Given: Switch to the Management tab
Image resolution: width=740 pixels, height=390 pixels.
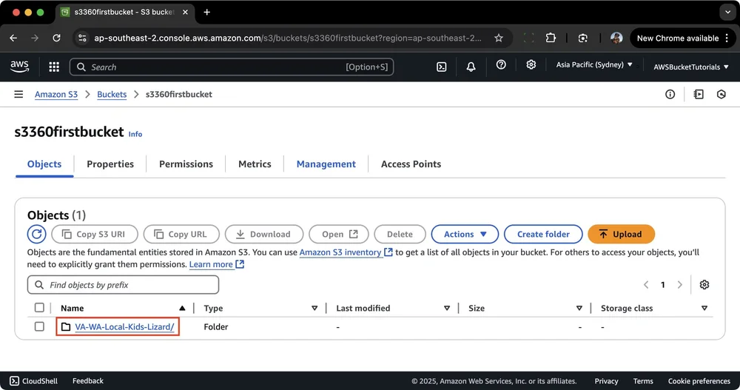Looking at the screenshot, I should click(x=326, y=164).
